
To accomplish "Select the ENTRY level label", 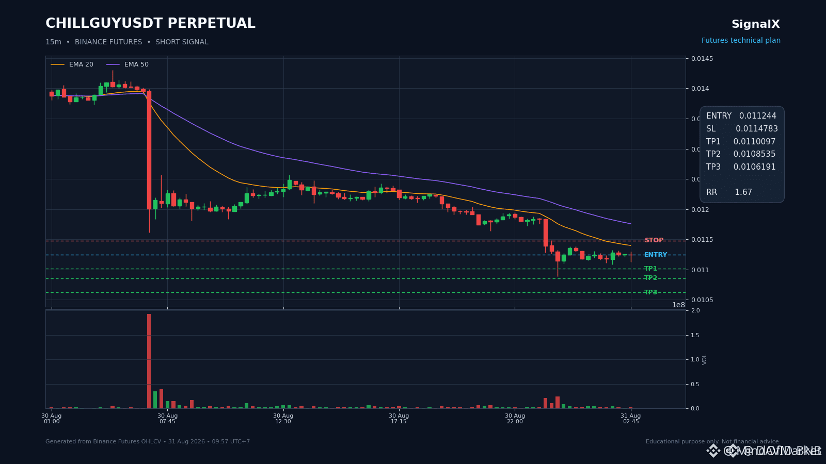I will 656,255.
